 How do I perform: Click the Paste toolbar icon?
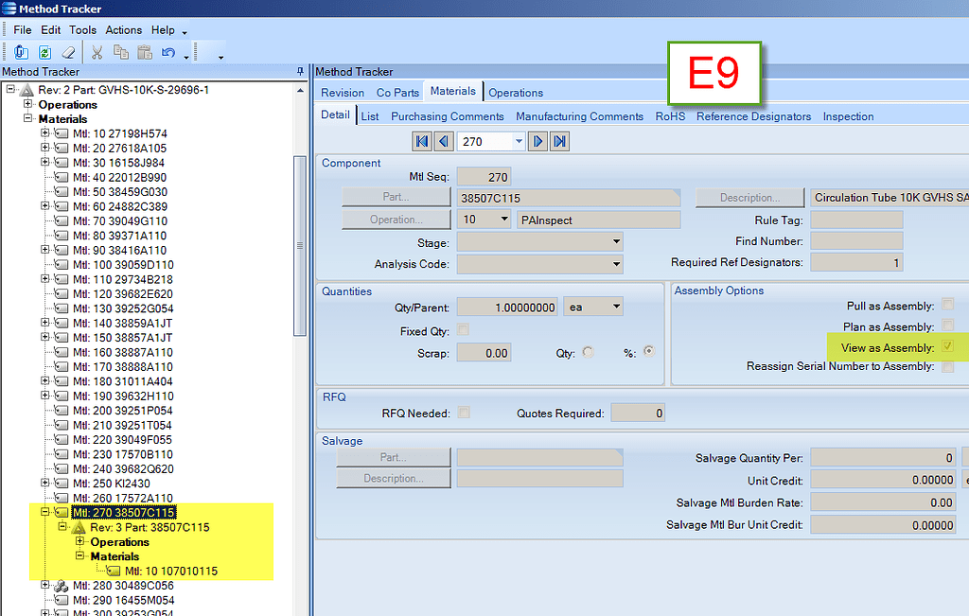[x=146, y=52]
